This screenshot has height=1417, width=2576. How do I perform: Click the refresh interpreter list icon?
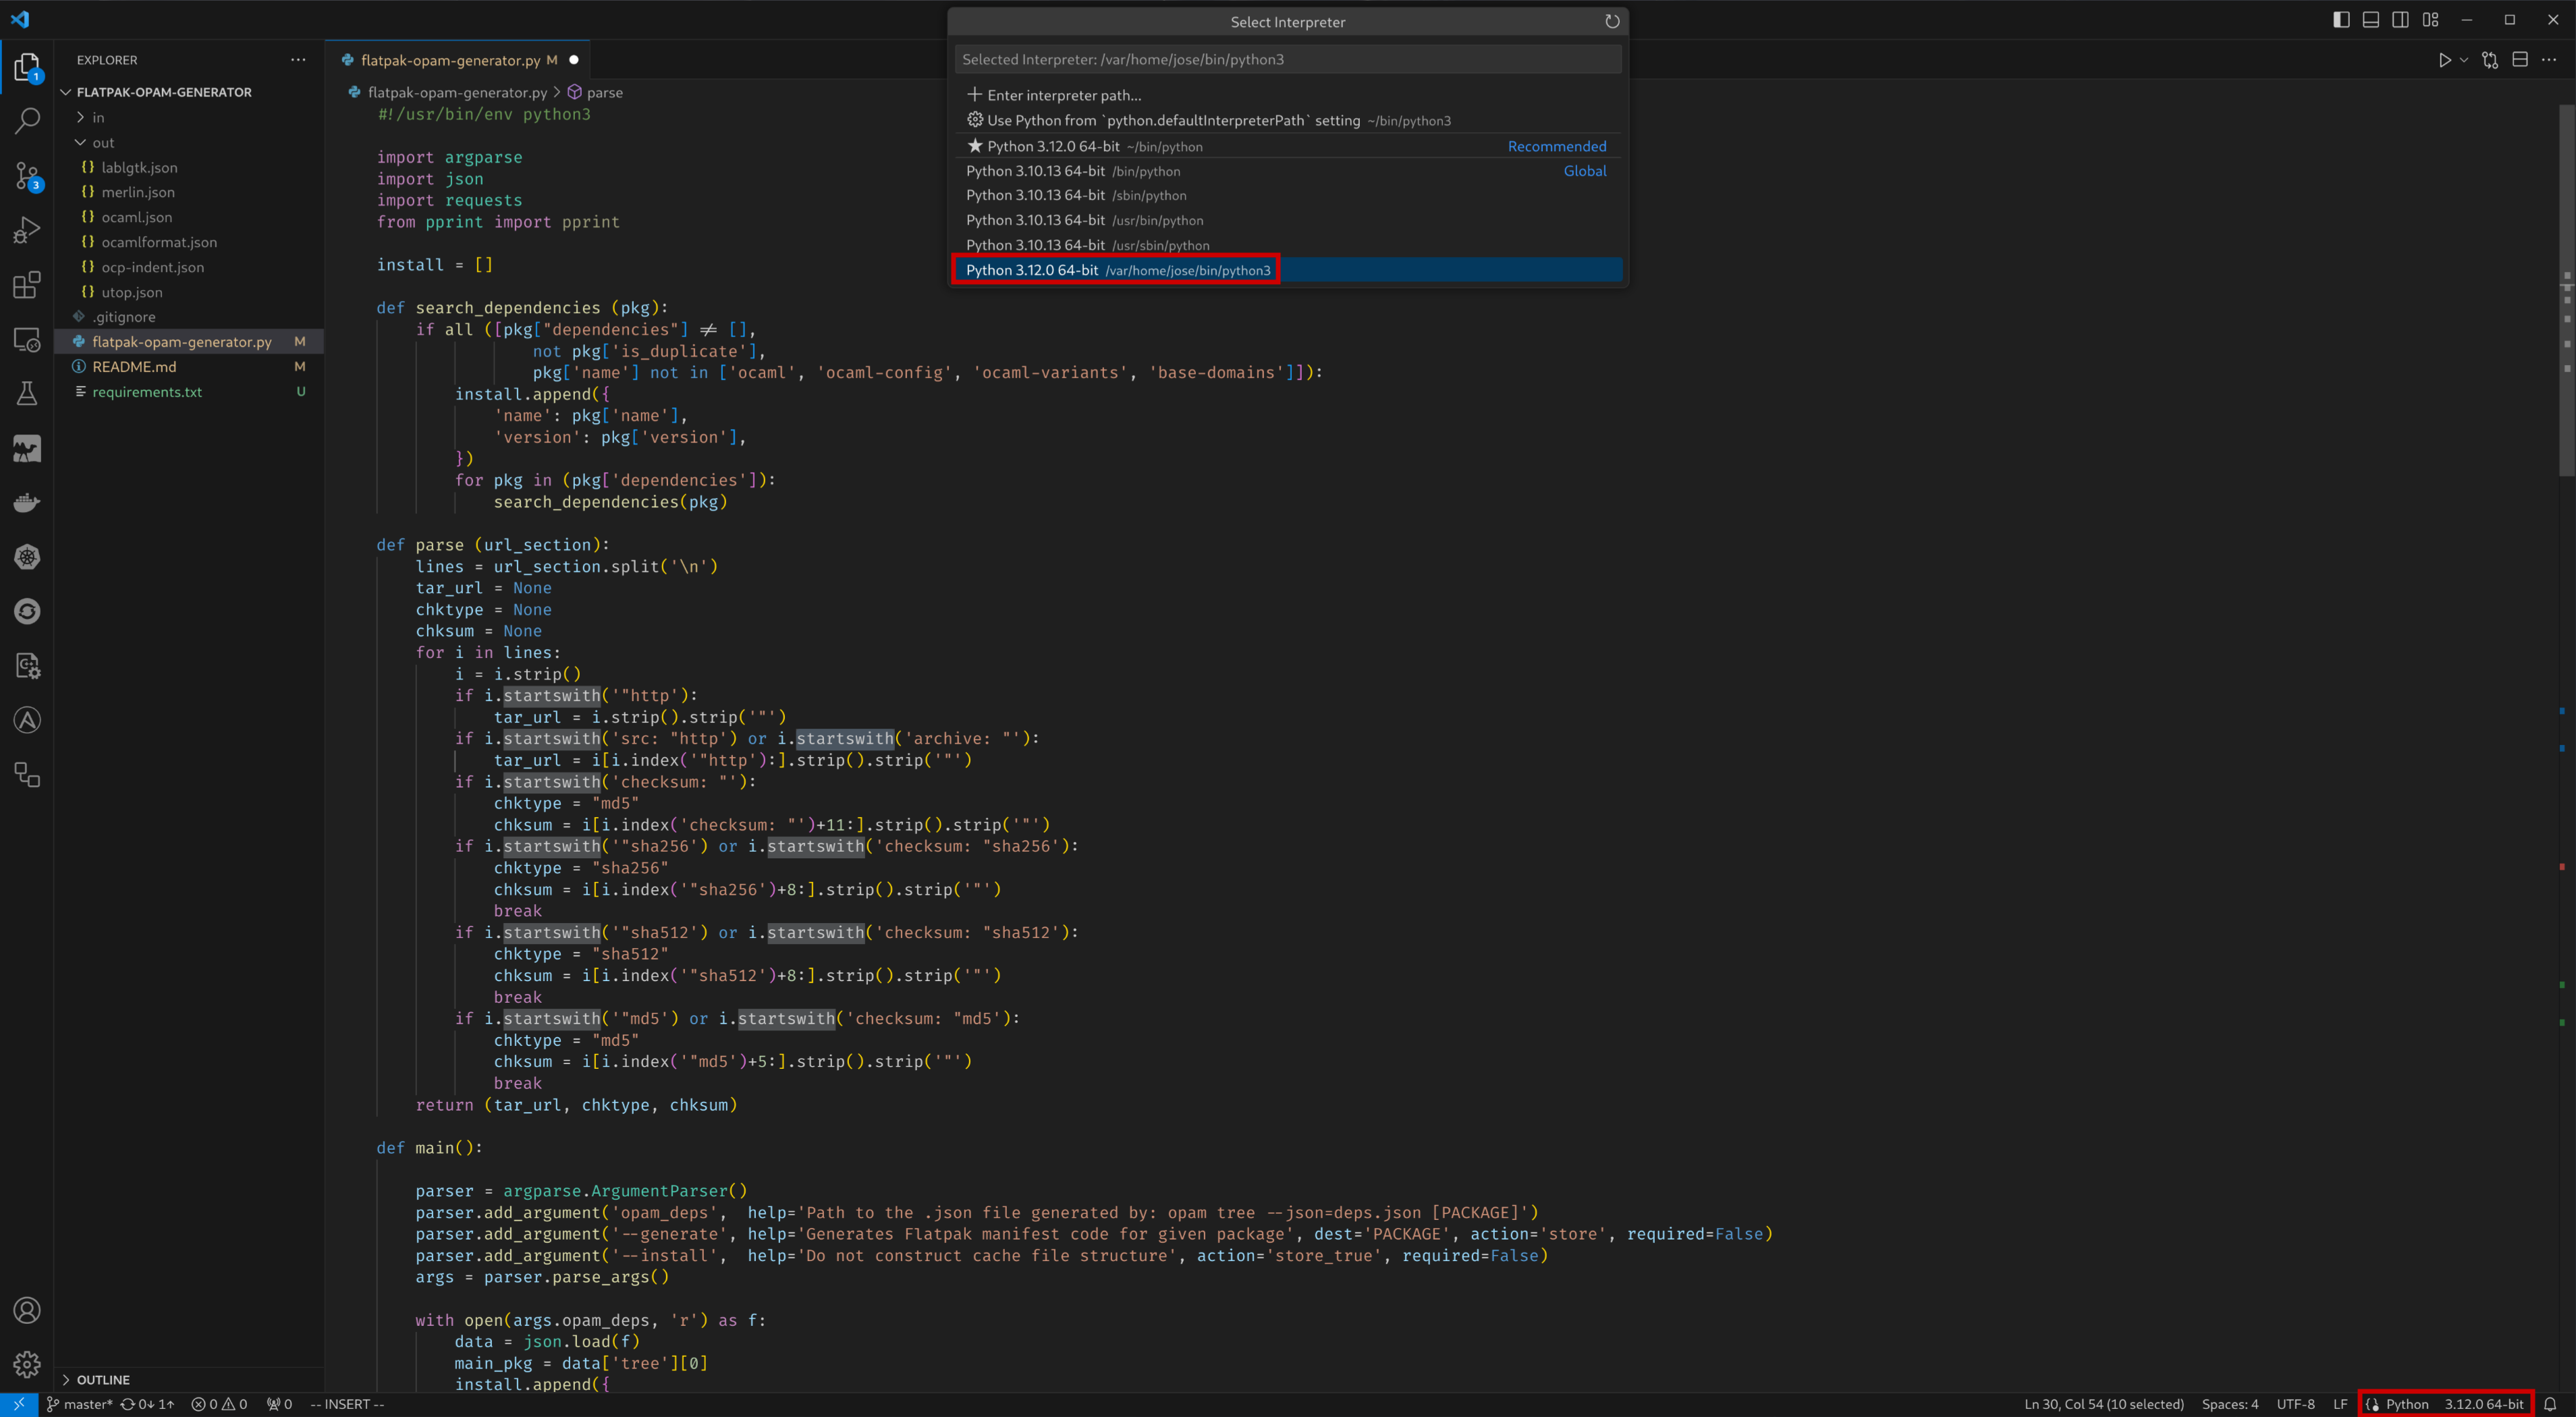pyautogui.click(x=1611, y=22)
